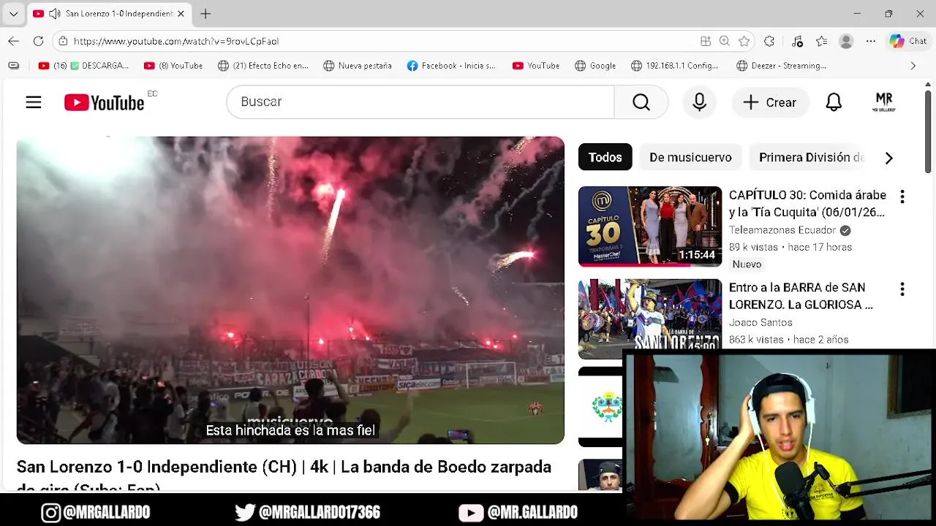936x526 pixels.
Task: Open the (8) YouTube bookmark
Action: pyautogui.click(x=173, y=66)
